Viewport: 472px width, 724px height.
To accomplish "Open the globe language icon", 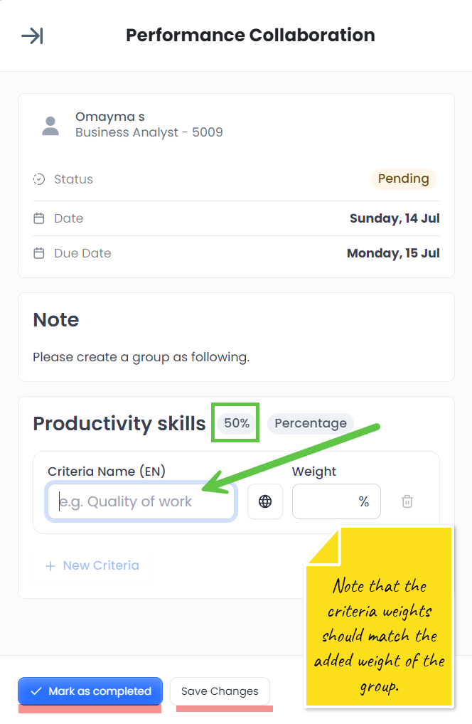I will pos(264,501).
